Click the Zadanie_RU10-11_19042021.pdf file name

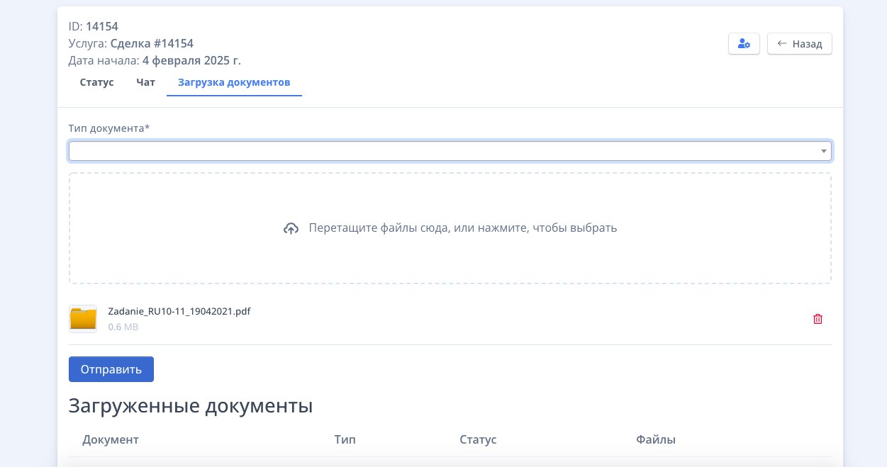pos(179,311)
